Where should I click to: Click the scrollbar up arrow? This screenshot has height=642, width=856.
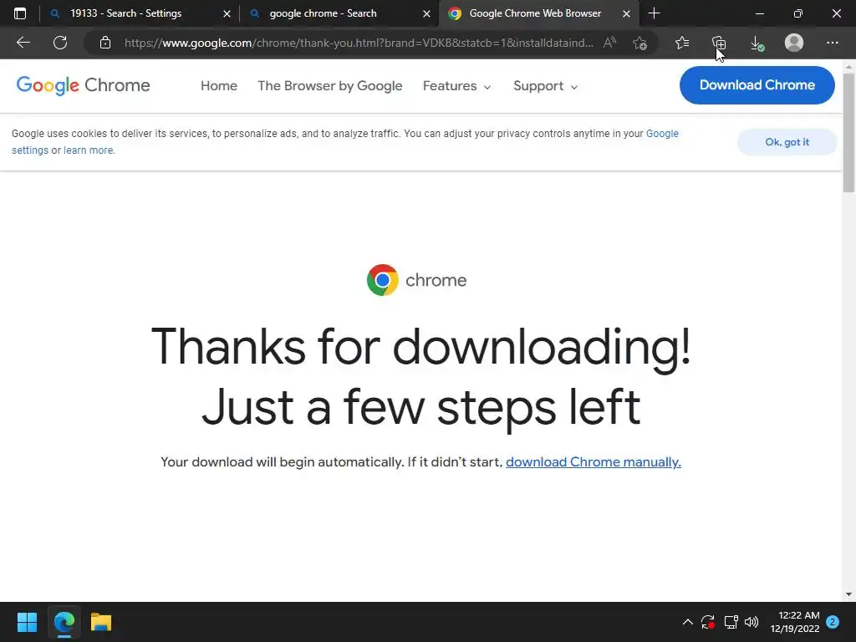(x=848, y=67)
